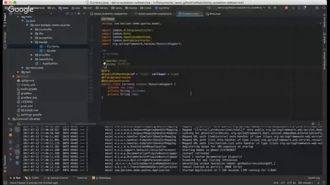Expand the exception package
This screenshot has height=185, width=330.
tap(31, 38)
